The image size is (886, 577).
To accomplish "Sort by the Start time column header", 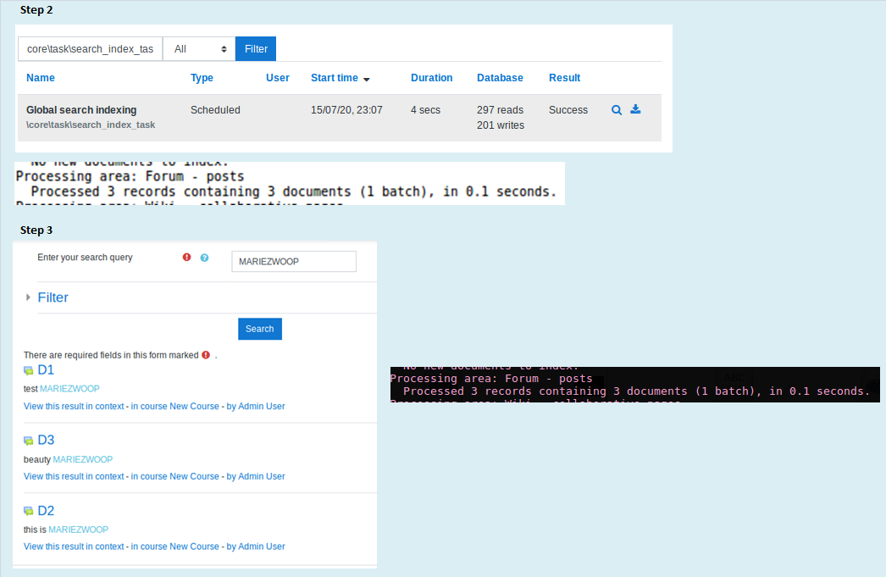I will [335, 78].
